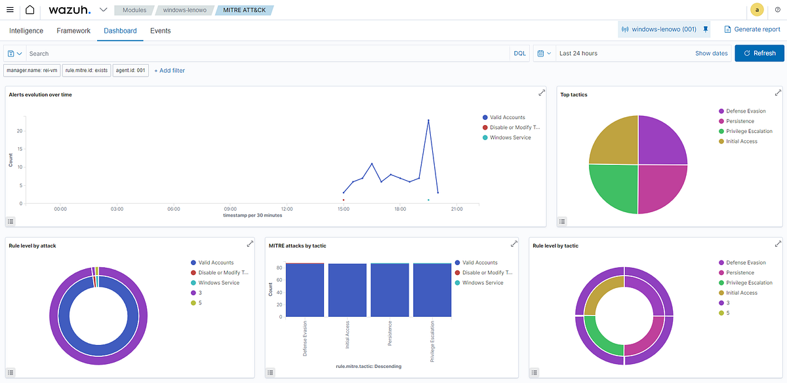Expand the Alerts evolution over time panel arrow
The image size is (787, 383).
542,93
